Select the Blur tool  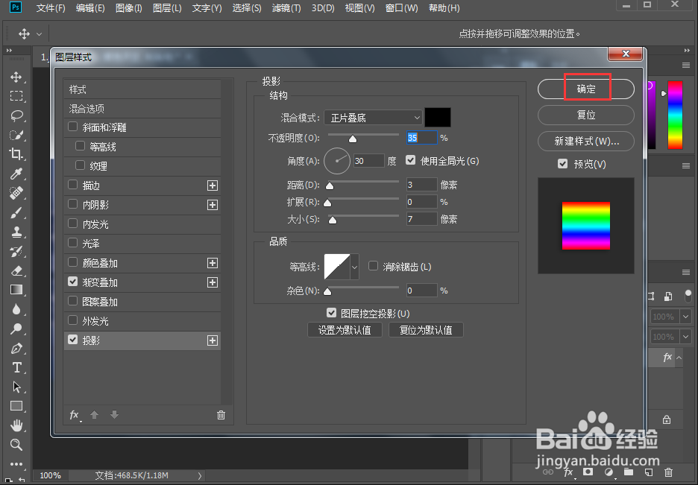pos(16,309)
